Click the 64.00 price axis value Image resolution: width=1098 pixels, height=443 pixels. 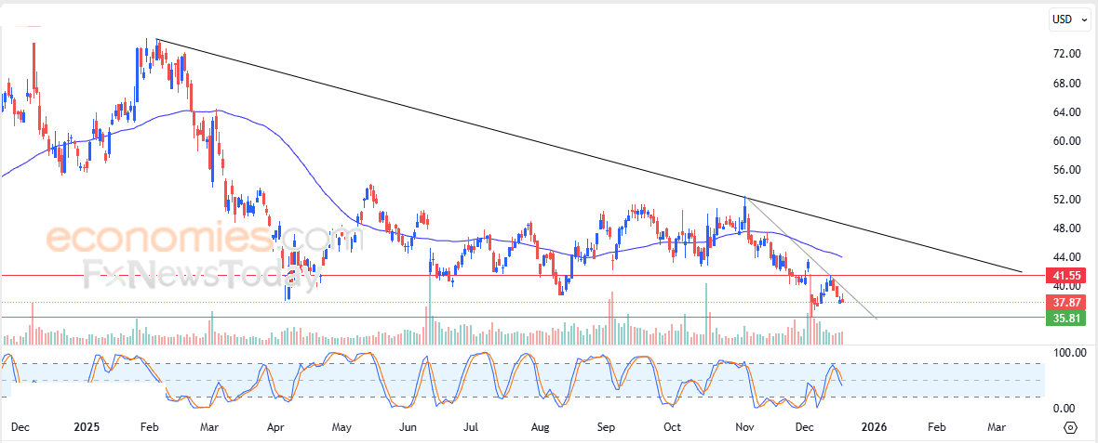coord(1067,111)
